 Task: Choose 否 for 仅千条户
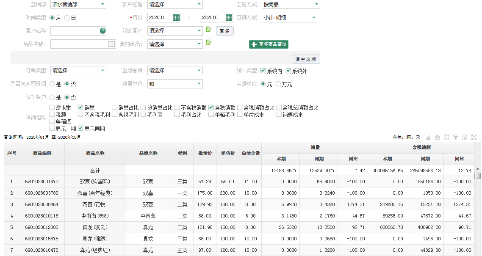point(67,97)
